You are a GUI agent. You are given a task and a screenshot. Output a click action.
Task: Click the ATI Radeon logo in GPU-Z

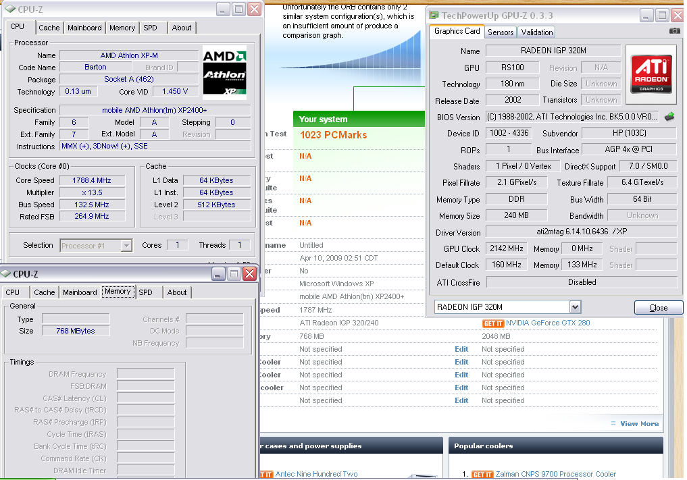[651, 74]
